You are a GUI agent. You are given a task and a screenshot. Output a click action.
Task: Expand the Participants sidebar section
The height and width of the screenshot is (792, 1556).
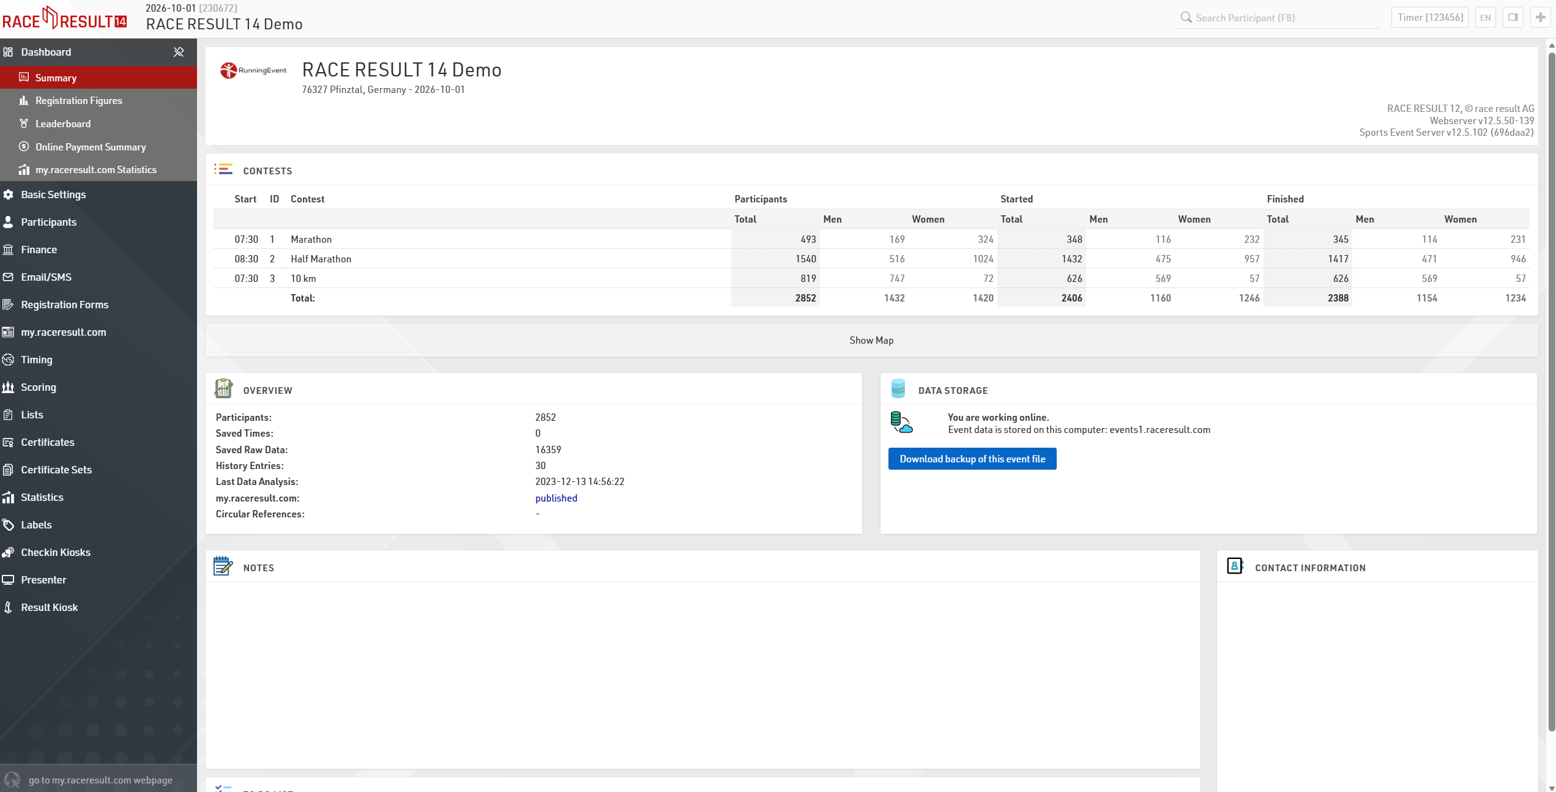[x=48, y=222]
